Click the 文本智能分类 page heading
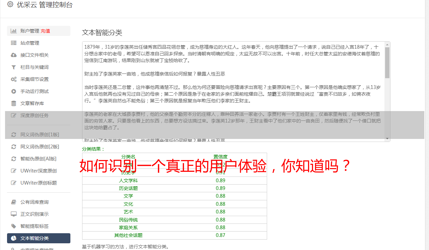 (x=102, y=33)
